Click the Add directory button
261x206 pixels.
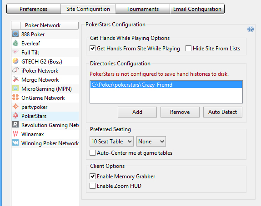coord(137,112)
